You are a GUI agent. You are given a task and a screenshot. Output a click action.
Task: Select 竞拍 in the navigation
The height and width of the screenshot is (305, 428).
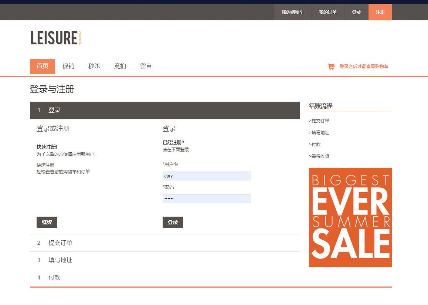tap(120, 66)
